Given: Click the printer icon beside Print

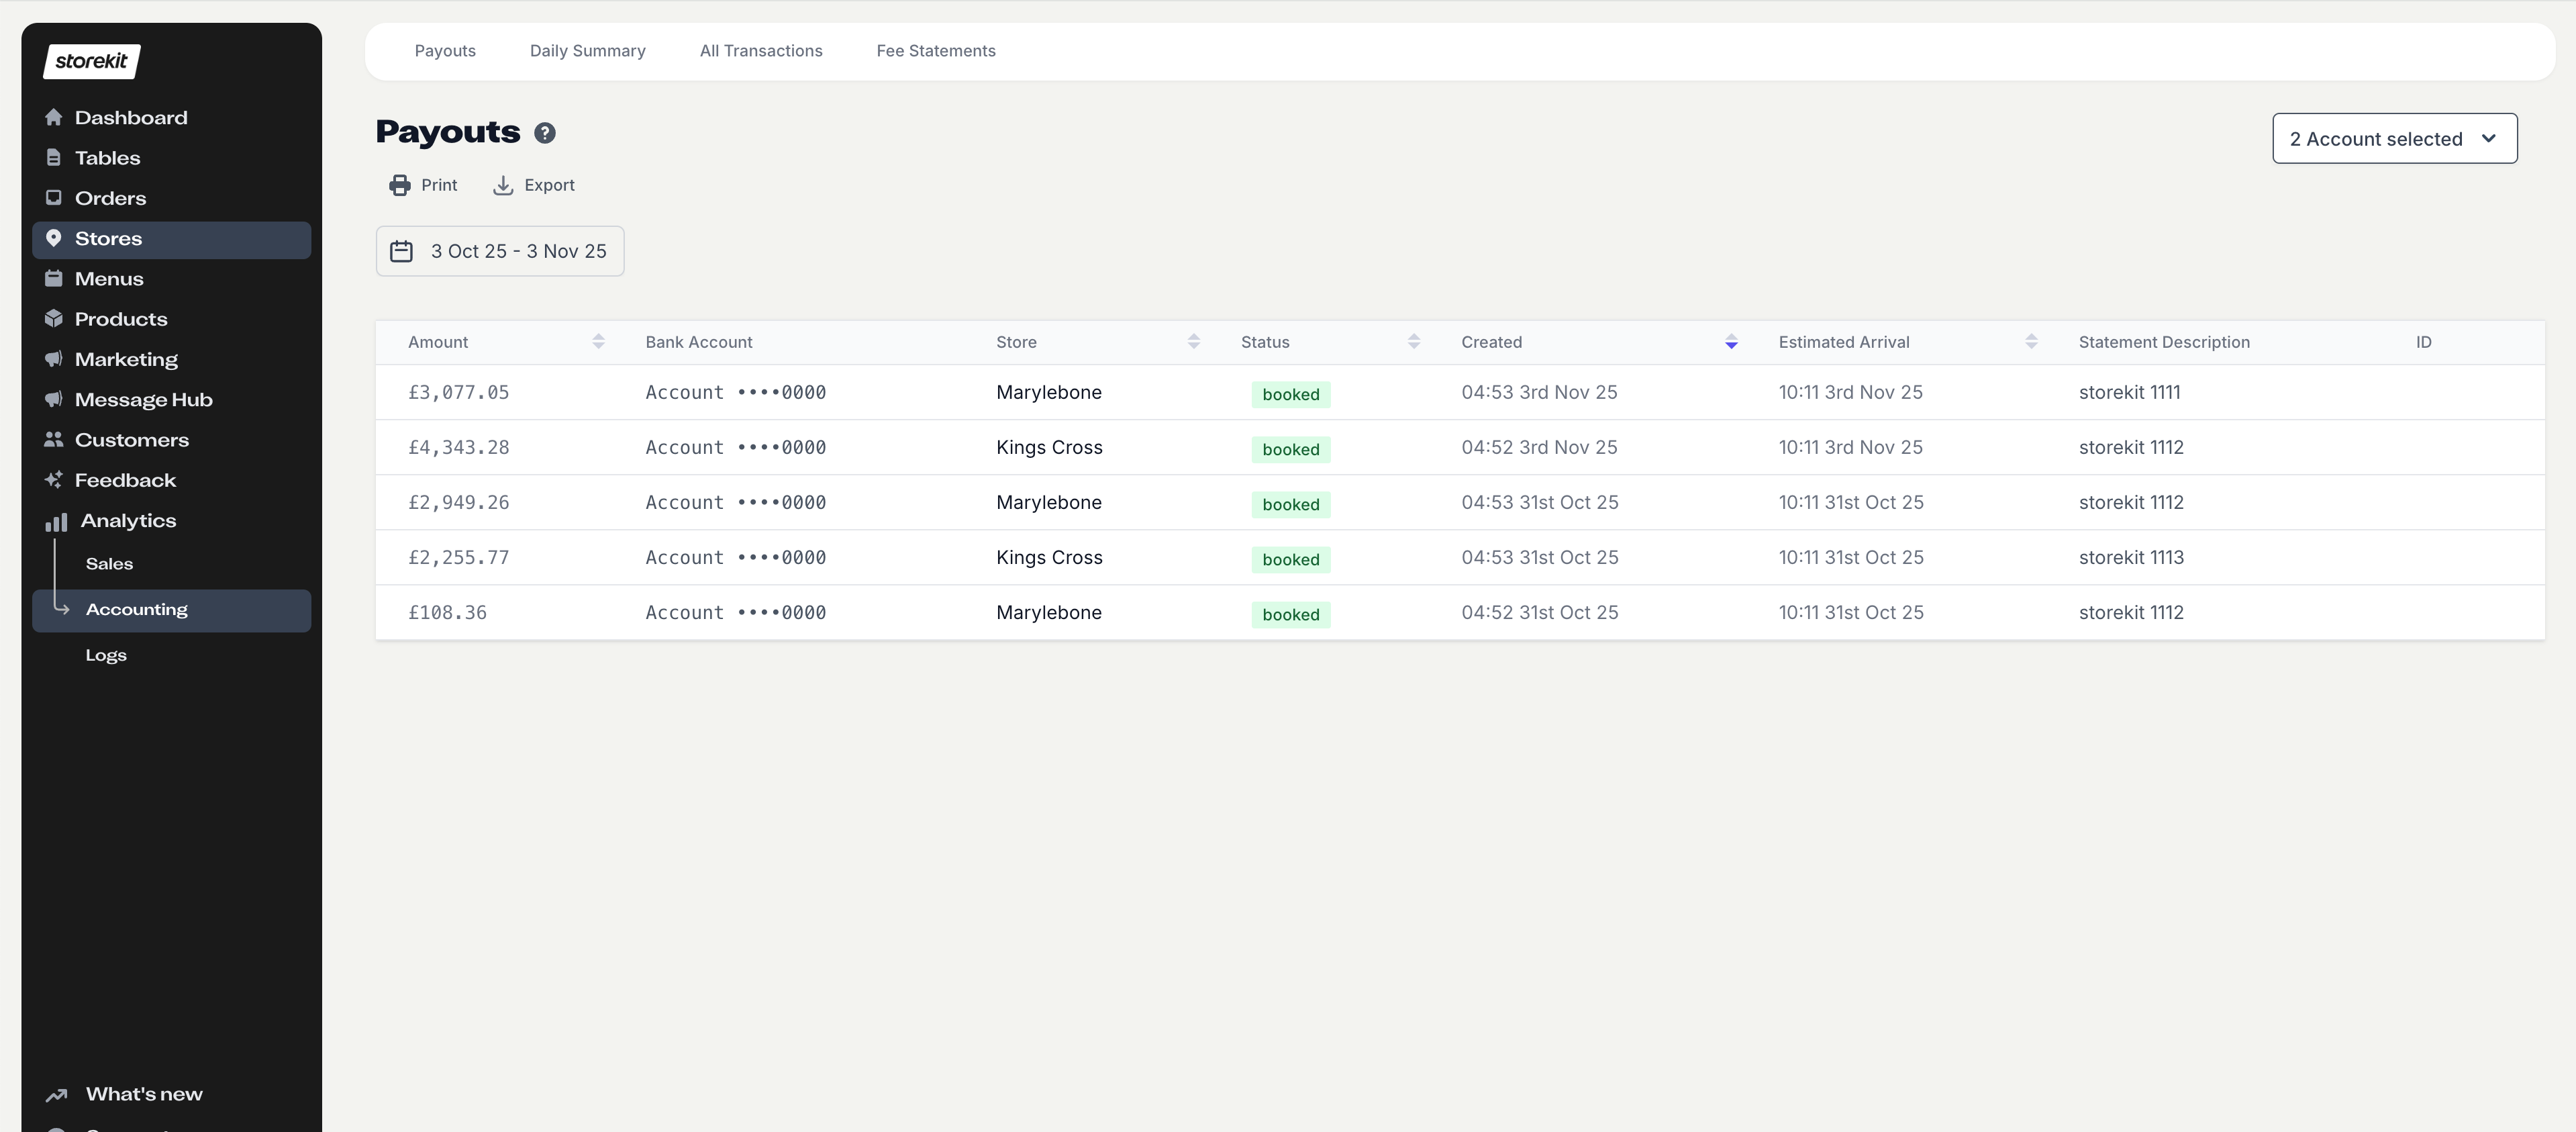Looking at the screenshot, I should 400,185.
